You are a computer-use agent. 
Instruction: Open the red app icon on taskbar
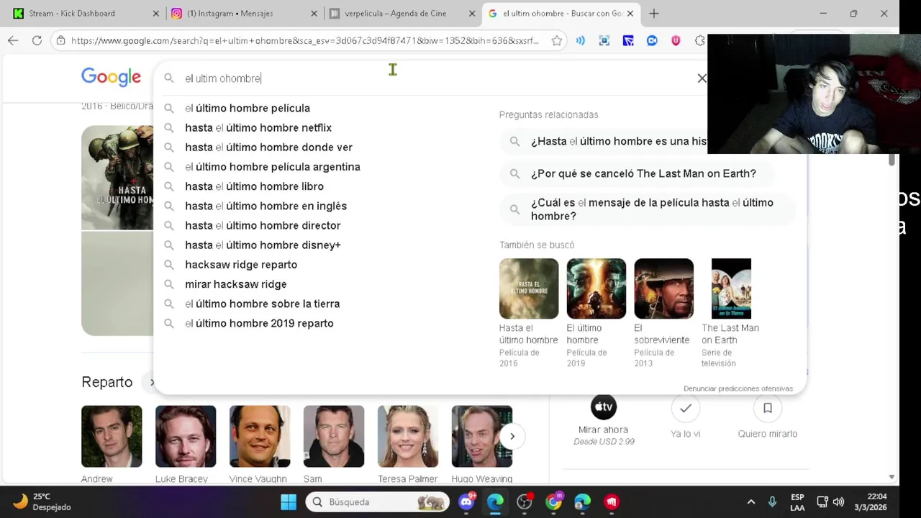(612, 502)
